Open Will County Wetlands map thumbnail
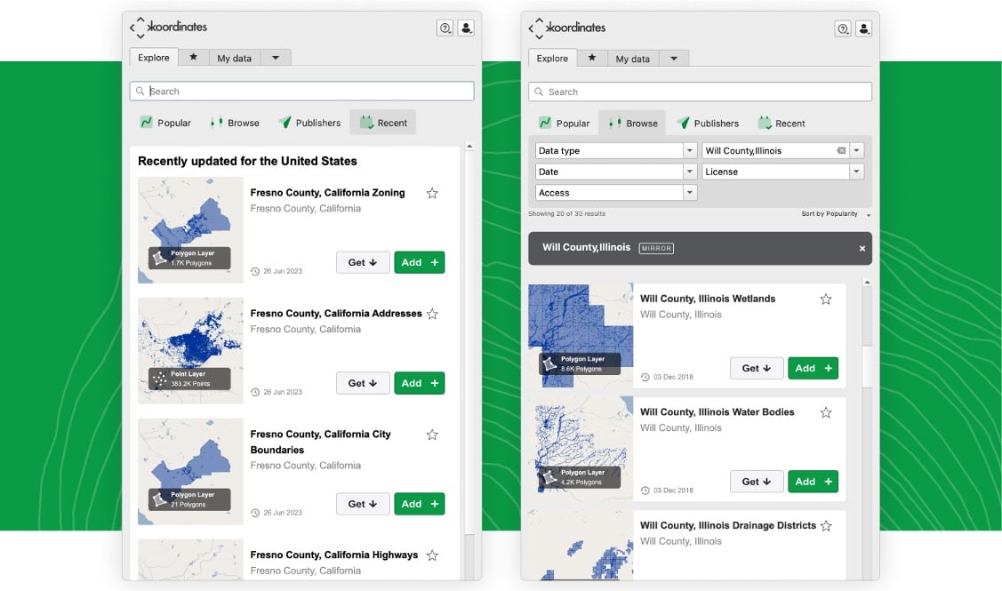 coord(581,335)
